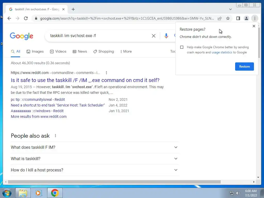This screenshot has height=198, width=264.
Task: Switch to Shopping results tab
Action: click(x=104, y=52)
